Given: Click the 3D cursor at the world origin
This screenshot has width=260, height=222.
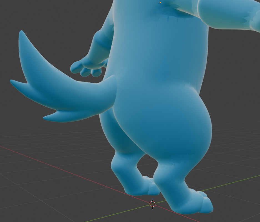Looking at the screenshot, I should [152, 204].
